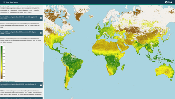Disable the NDVI 2020-present version 2 layer
Image resolution: width=175 pixels, height=99 pixels.
(41, 33)
